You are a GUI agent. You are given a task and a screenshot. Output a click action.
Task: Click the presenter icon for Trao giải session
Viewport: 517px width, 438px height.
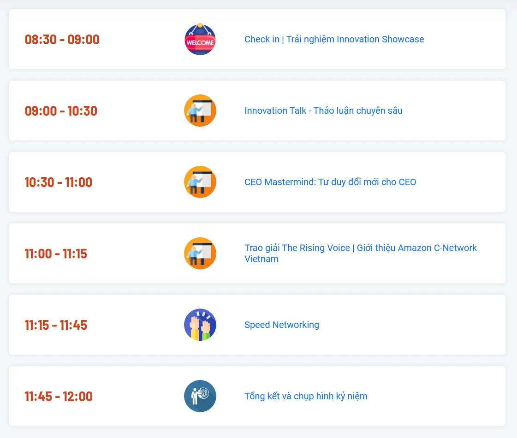coord(200,253)
